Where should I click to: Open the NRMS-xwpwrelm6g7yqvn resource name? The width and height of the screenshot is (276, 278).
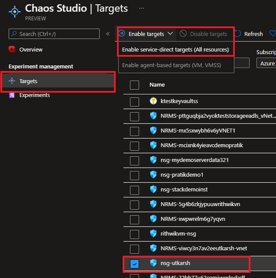[x=193, y=219]
